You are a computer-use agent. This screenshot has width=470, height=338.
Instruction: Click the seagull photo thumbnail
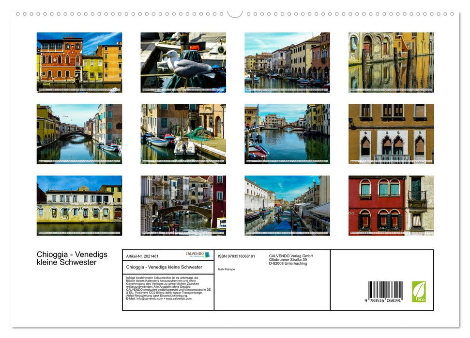point(183,61)
